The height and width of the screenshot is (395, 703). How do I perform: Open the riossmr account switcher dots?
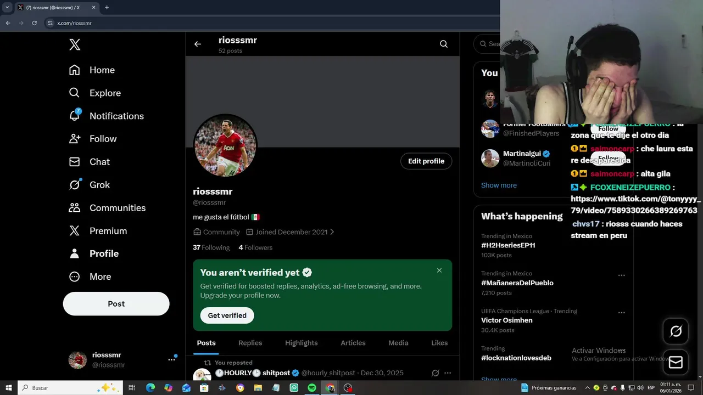[x=171, y=360]
